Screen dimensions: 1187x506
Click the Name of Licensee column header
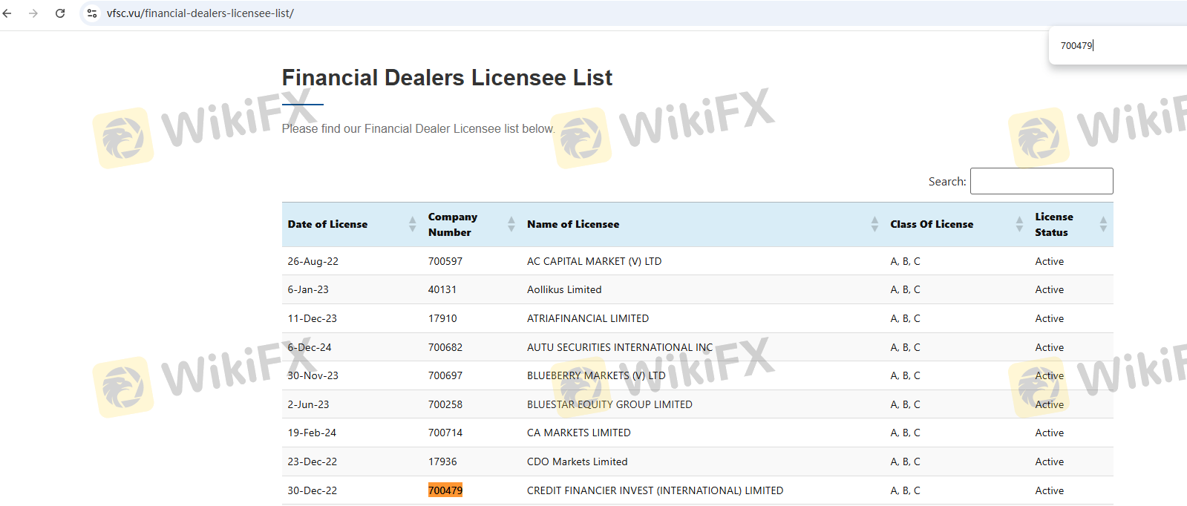point(573,224)
